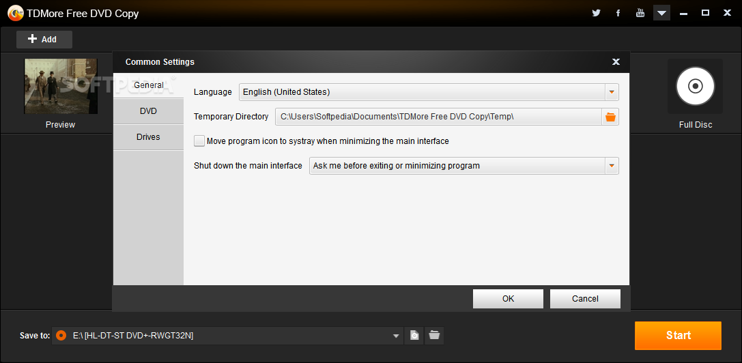Image resolution: width=742 pixels, height=363 pixels.
Task: Open the YouTube link icon
Action: pyautogui.click(x=640, y=13)
